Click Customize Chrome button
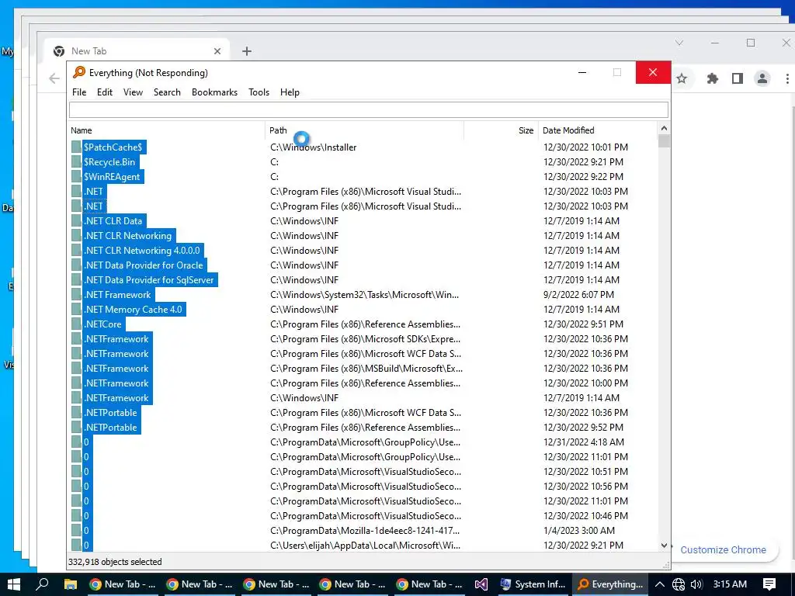This screenshot has height=596, width=795. 723,550
